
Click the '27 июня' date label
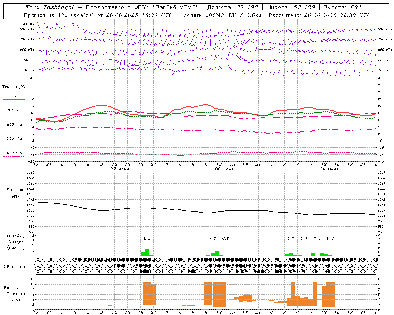pyautogui.click(x=120, y=169)
